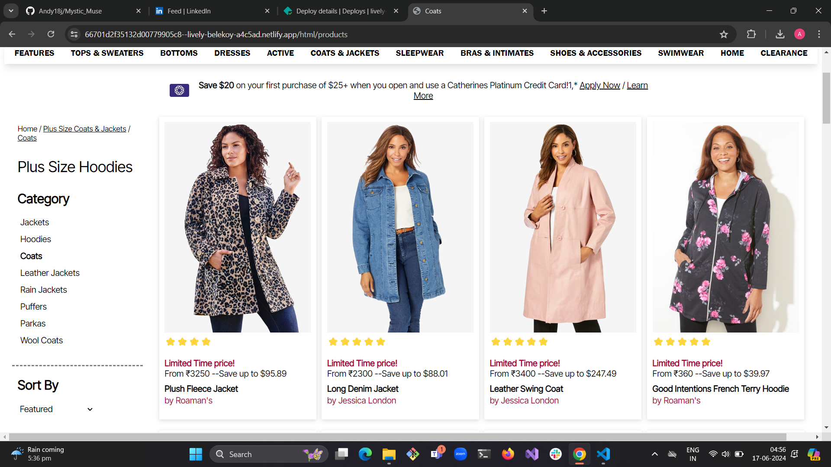The width and height of the screenshot is (831, 467).
Task: Open the Chrome three-dot menu
Action: click(x=819, y=34)
